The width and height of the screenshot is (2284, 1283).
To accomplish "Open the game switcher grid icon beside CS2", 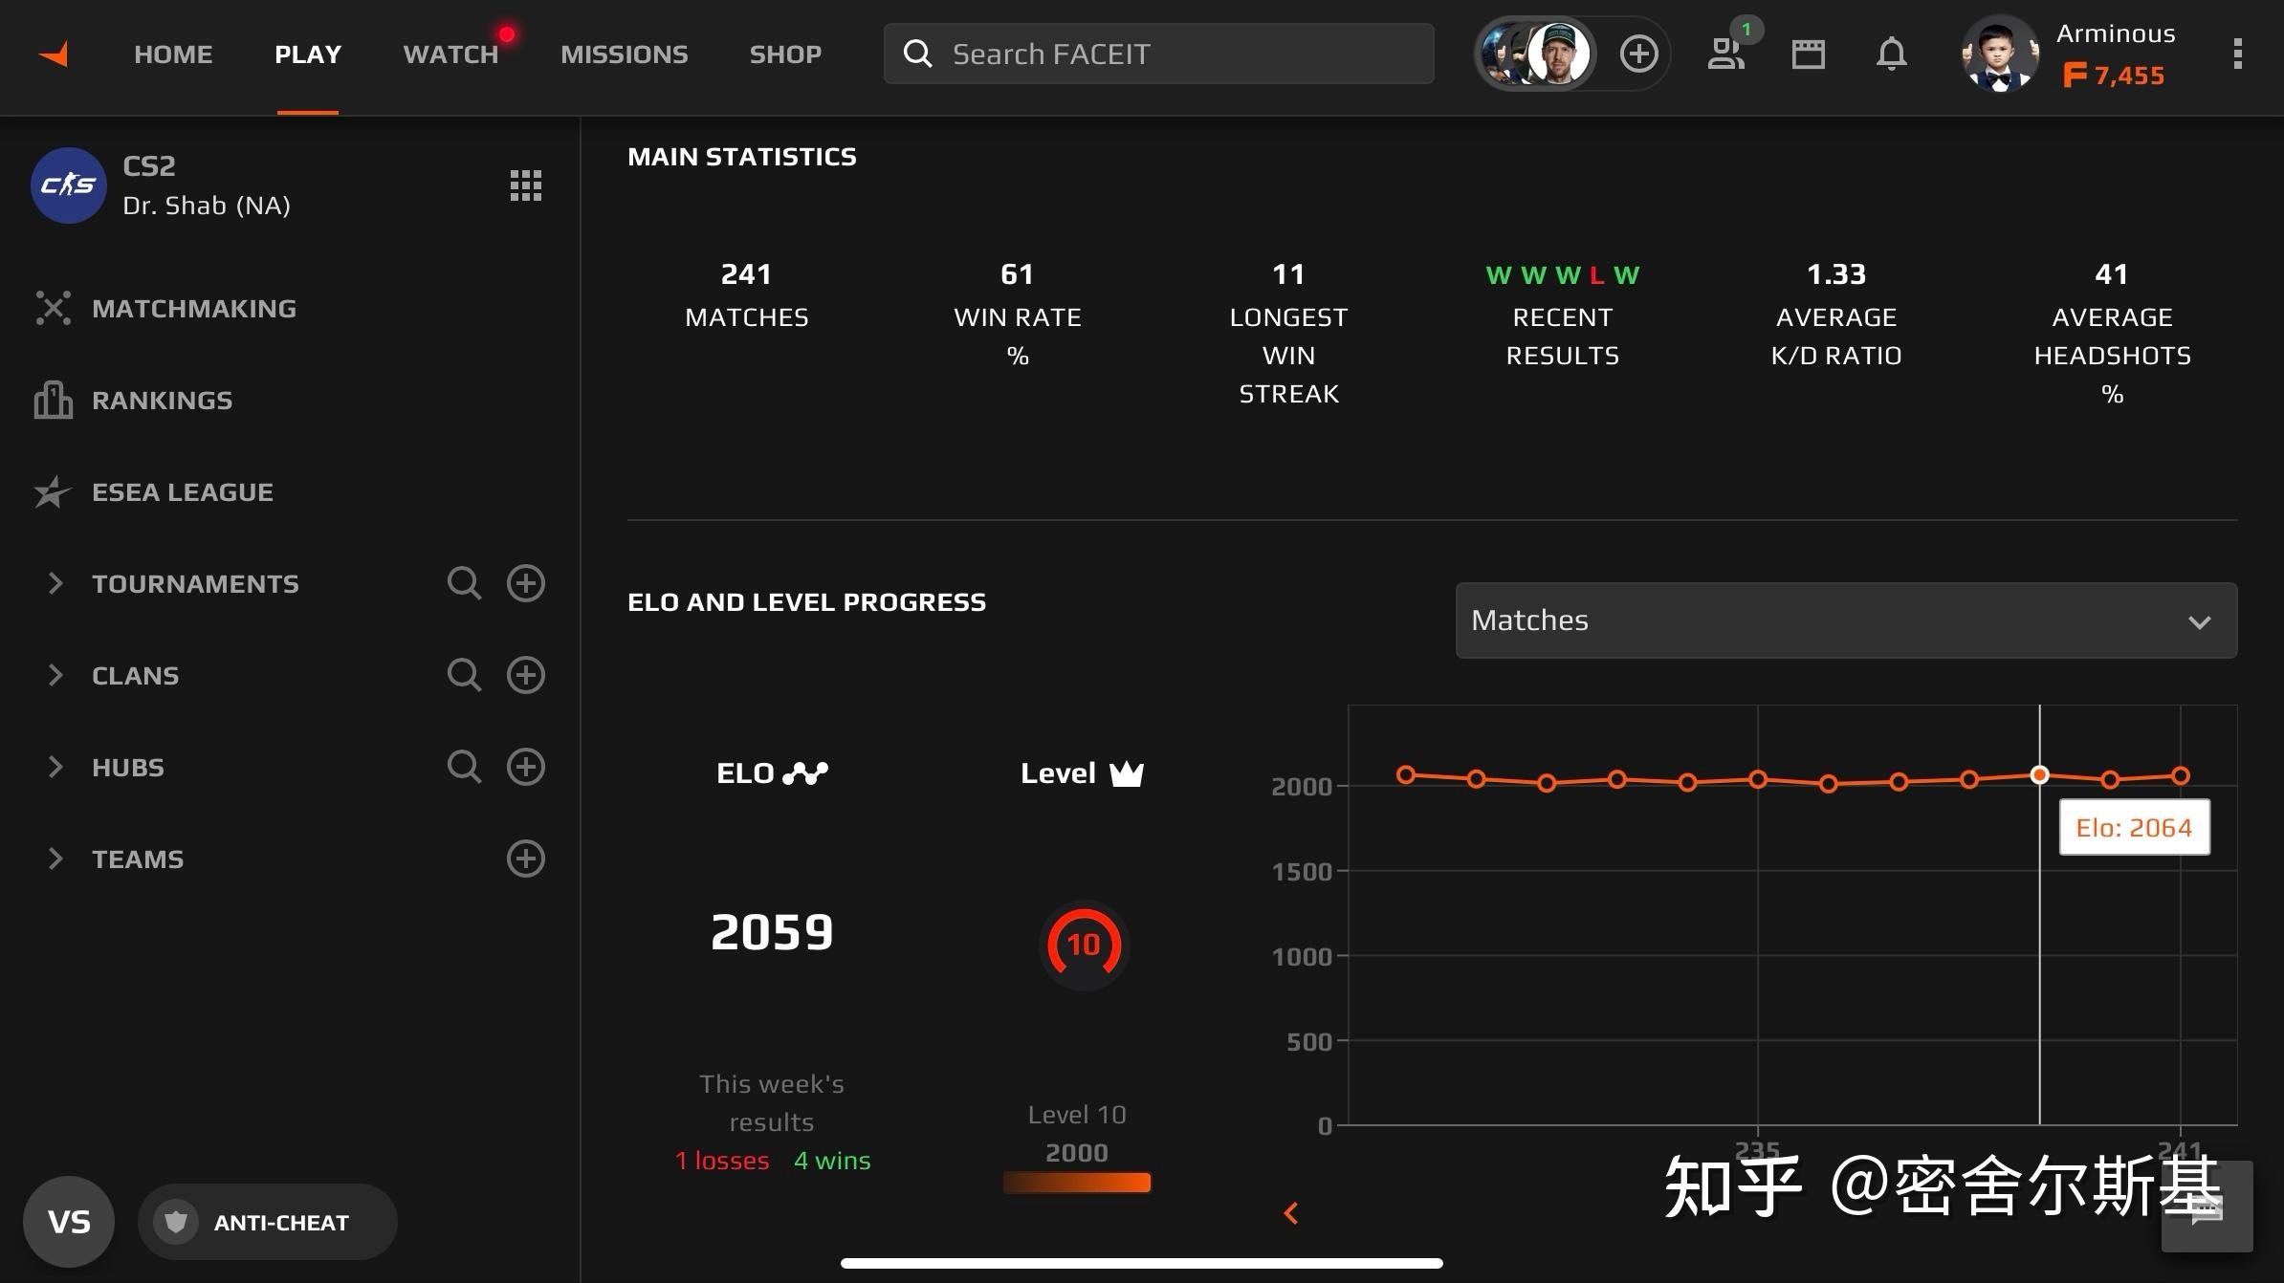I will pos(525,185).
